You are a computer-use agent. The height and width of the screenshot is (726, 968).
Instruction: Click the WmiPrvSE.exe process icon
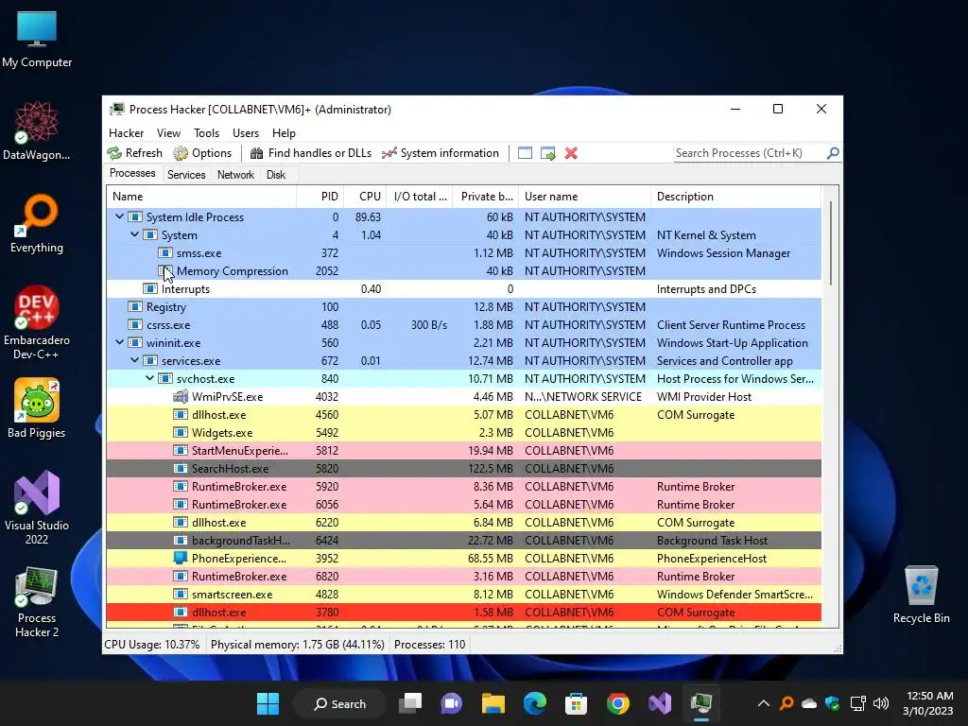(181, 396)
